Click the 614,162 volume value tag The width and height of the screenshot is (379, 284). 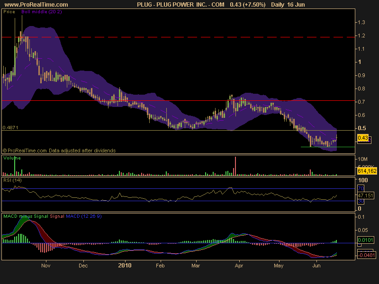(367, 171)
